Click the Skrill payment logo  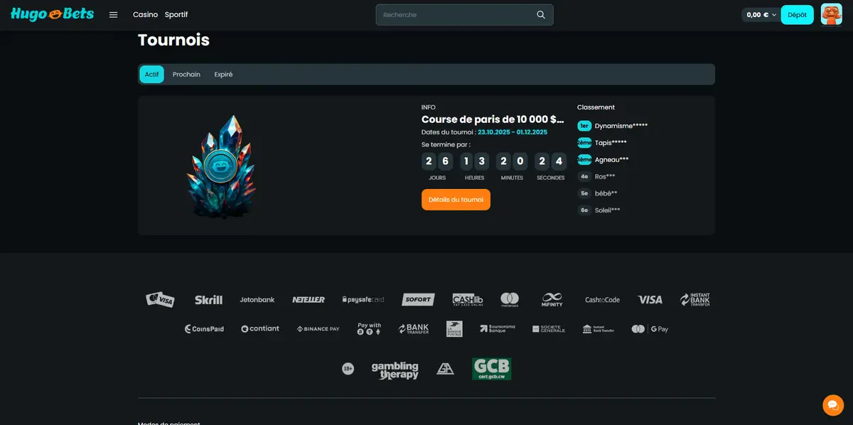pos(209,300)
